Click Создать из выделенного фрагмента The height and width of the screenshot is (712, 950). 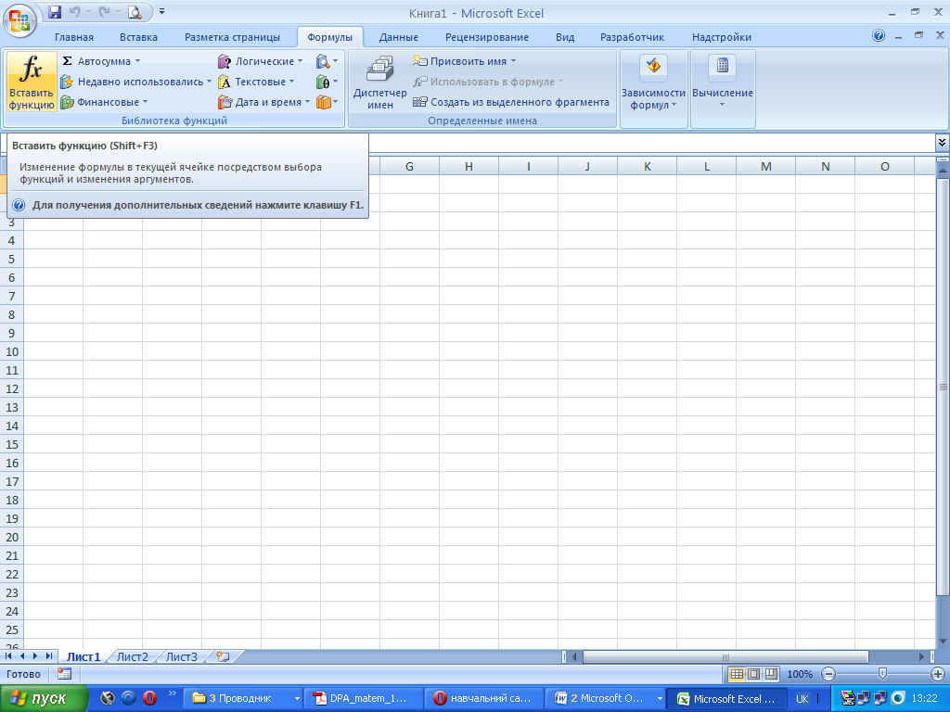[x=511, y=102]
